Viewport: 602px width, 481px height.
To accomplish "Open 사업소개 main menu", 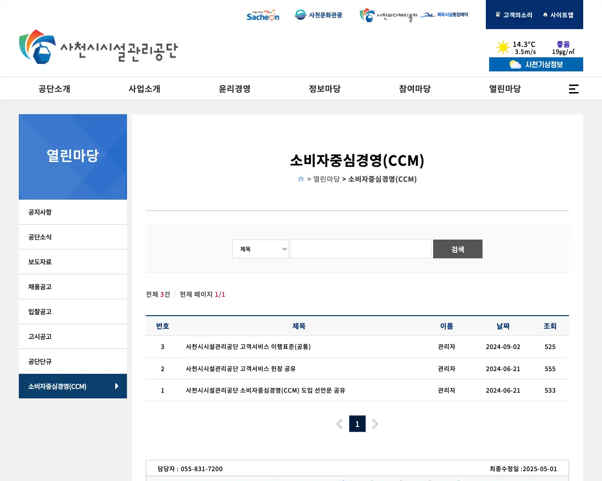I will click(144, 89).
